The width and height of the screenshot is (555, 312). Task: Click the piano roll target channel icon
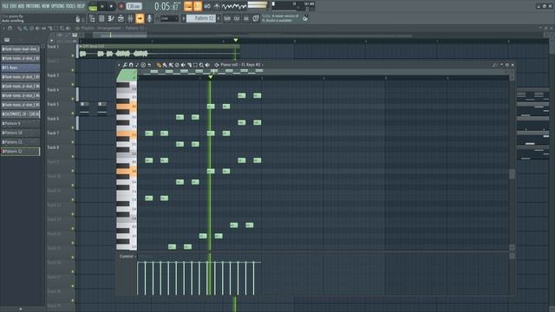(217, 65)
